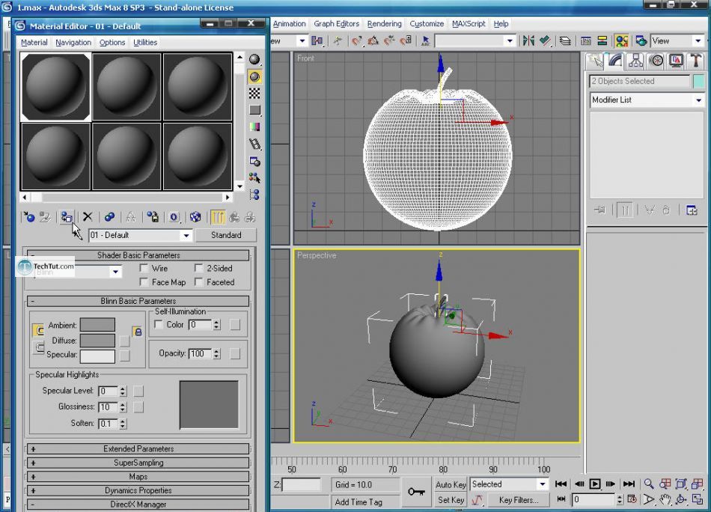Click the Diffuse color swatch
Screen dimensions: 711x512
click(x=97, y=341)
